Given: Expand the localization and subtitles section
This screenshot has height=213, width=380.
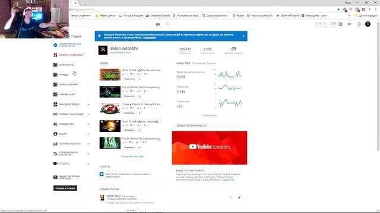Looking at the screenshot, I should pyautogui.click(x=88, y=154).
